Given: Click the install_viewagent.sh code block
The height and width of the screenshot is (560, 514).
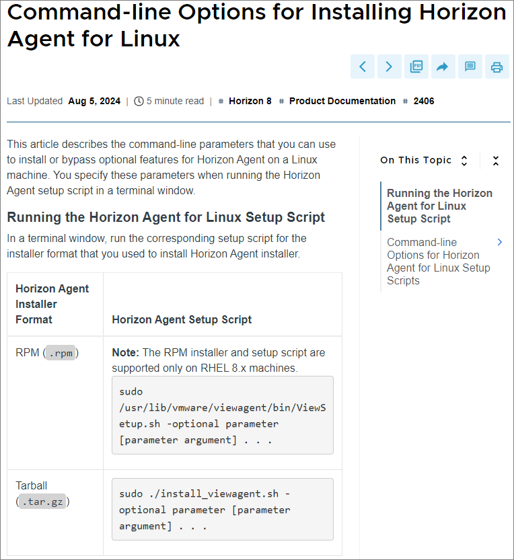Looking at the screenshot, I should coord(222,509).
